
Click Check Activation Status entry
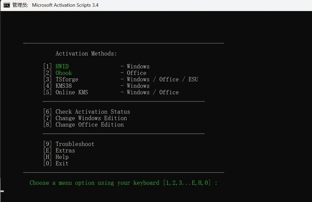(x=93, y=112)
